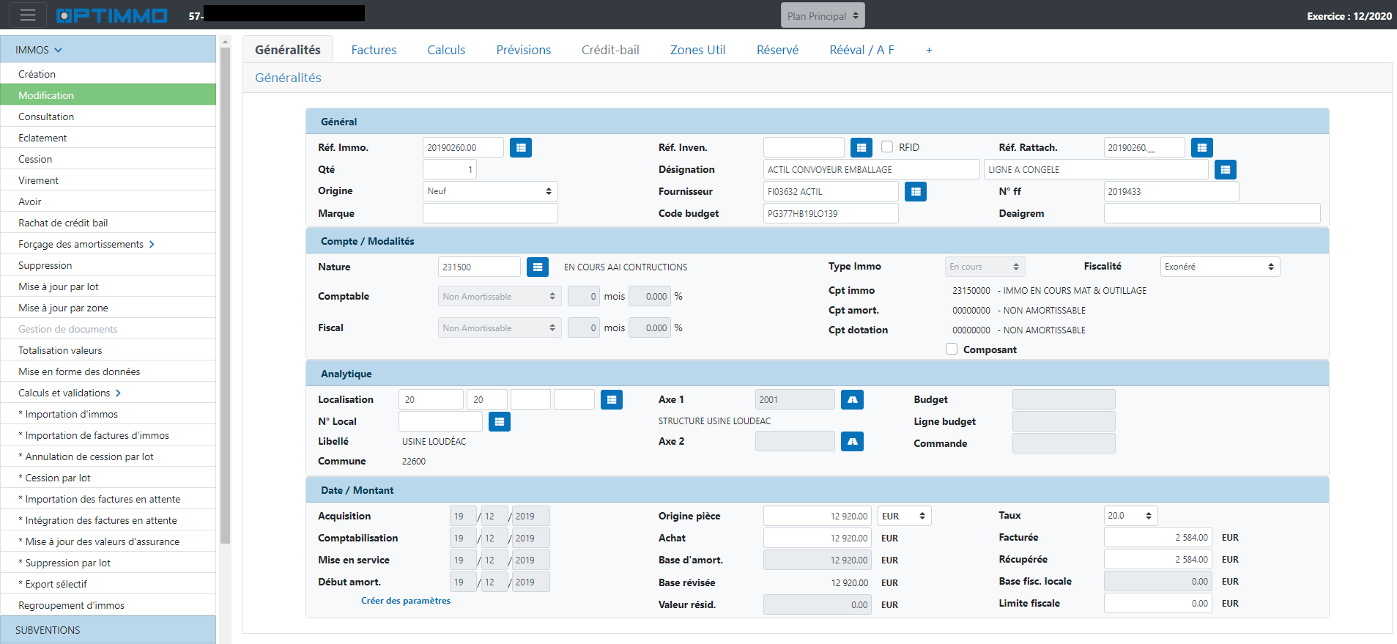Click the OPTIMMO logo
Image resolution: width=1397 pixels, height=644 pixels.
pyautogui.click(x=112, y=15)
